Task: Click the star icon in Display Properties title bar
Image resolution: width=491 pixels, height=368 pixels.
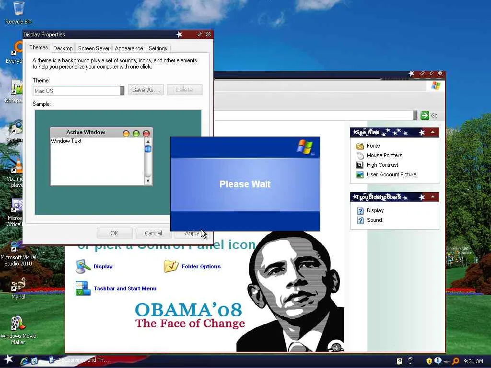Action: pos(179,34)
